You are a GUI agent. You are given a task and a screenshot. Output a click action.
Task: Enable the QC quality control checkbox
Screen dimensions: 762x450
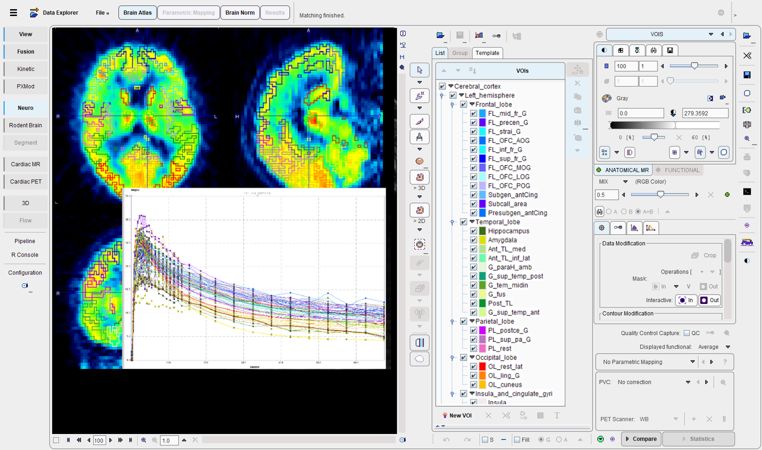(687, 333)
